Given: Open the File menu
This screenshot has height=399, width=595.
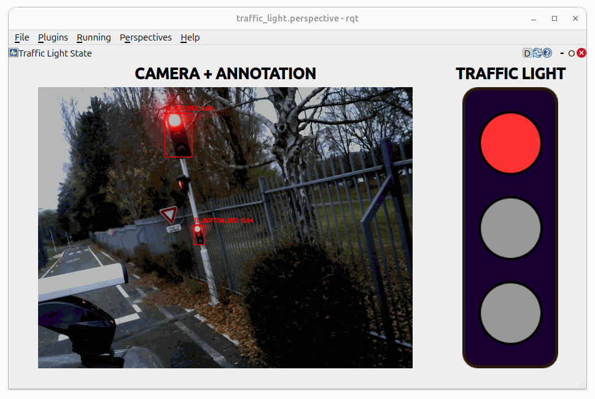Looking at the screenshot, I should 21,37.
